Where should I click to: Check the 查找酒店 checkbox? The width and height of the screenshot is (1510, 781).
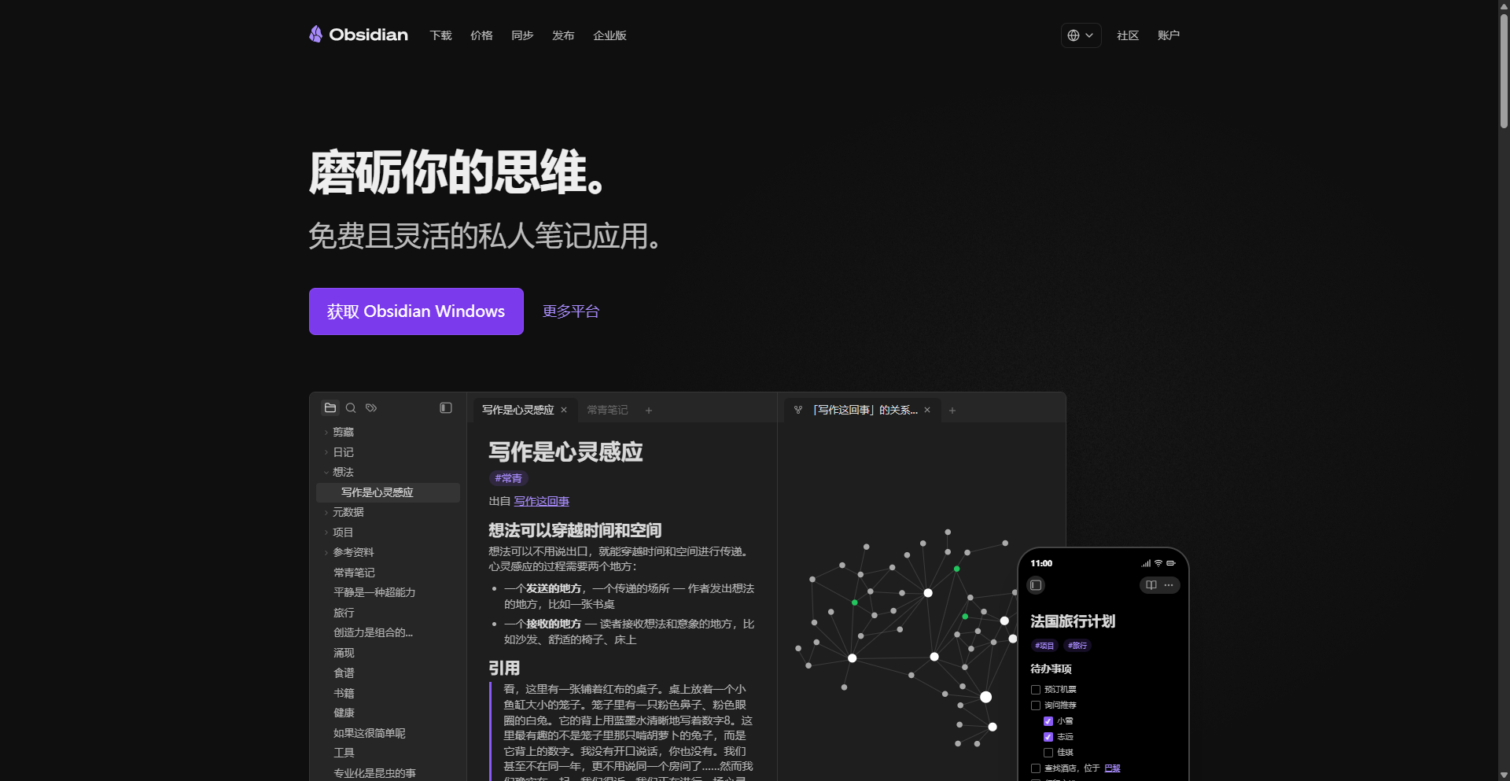tap(1036, 768)
